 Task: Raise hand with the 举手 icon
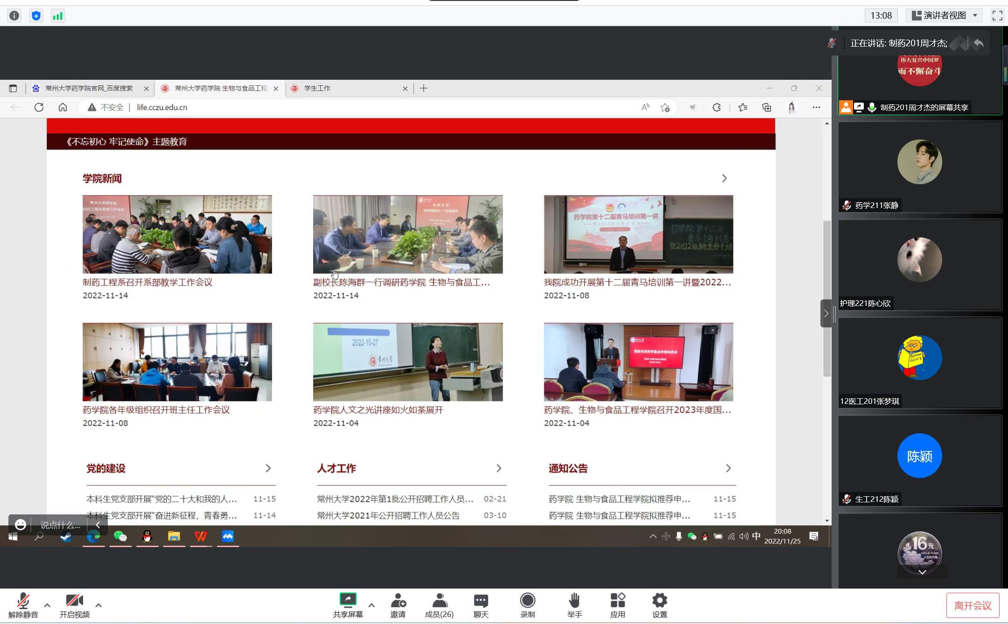point(574,601)
